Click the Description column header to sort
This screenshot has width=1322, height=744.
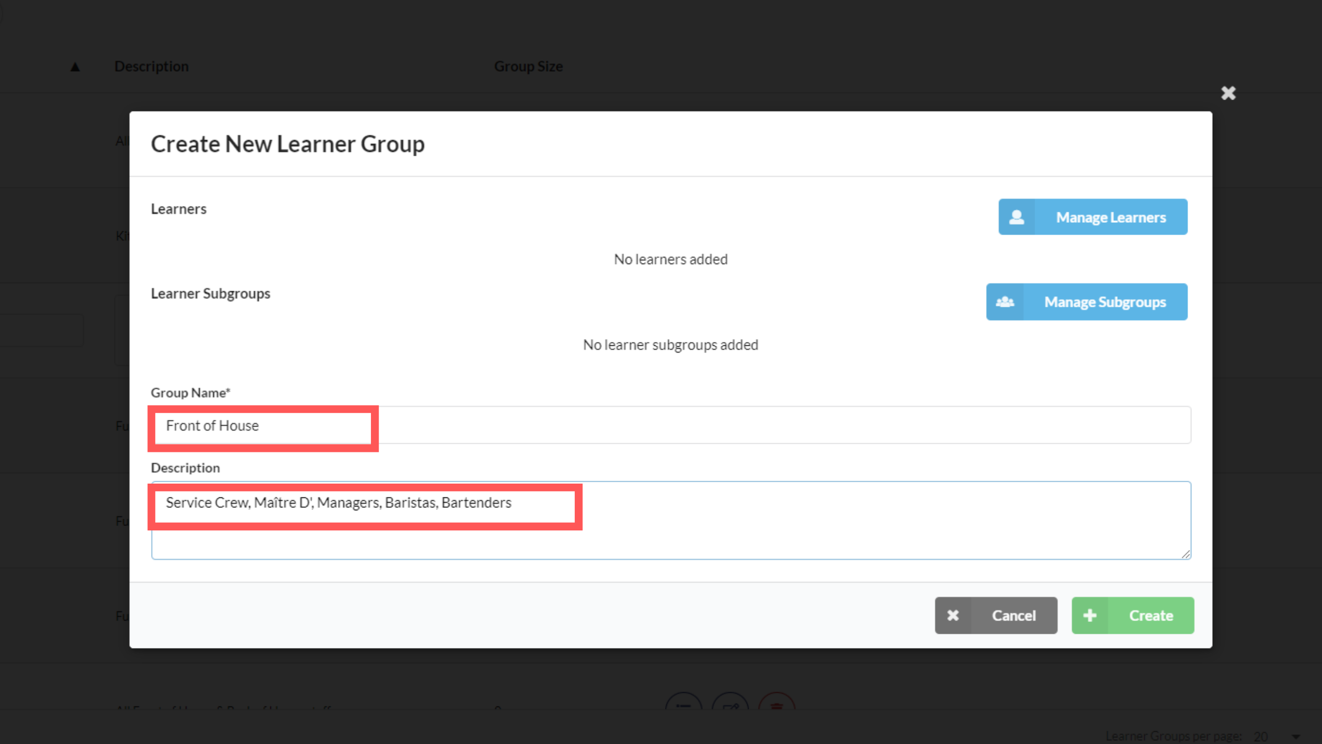[x=151, y=66]
